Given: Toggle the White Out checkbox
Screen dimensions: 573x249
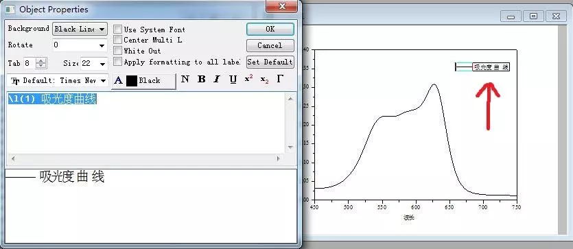Looking at the screenshot, I should pos(117,50).
